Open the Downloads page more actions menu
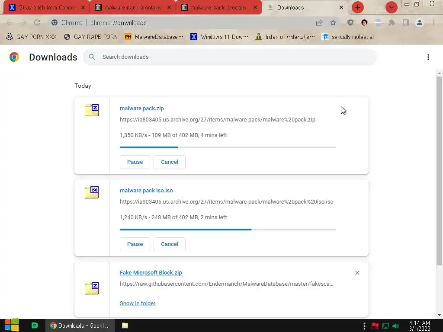Image resolution: width=443 pixels, height=332 pixels. 428,57
